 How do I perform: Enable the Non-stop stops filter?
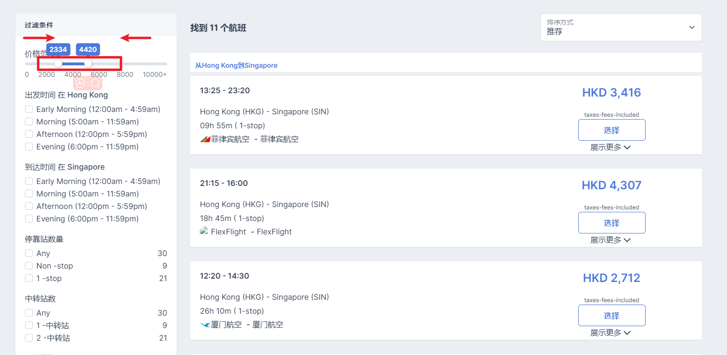click(x=29, y=266)
